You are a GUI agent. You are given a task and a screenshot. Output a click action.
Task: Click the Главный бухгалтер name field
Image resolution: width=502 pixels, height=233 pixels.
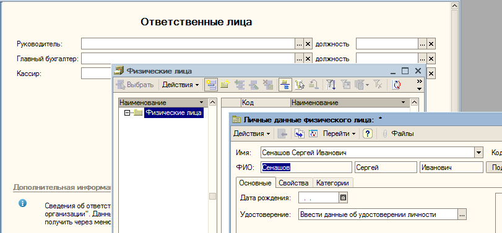[x=188, y=59]
